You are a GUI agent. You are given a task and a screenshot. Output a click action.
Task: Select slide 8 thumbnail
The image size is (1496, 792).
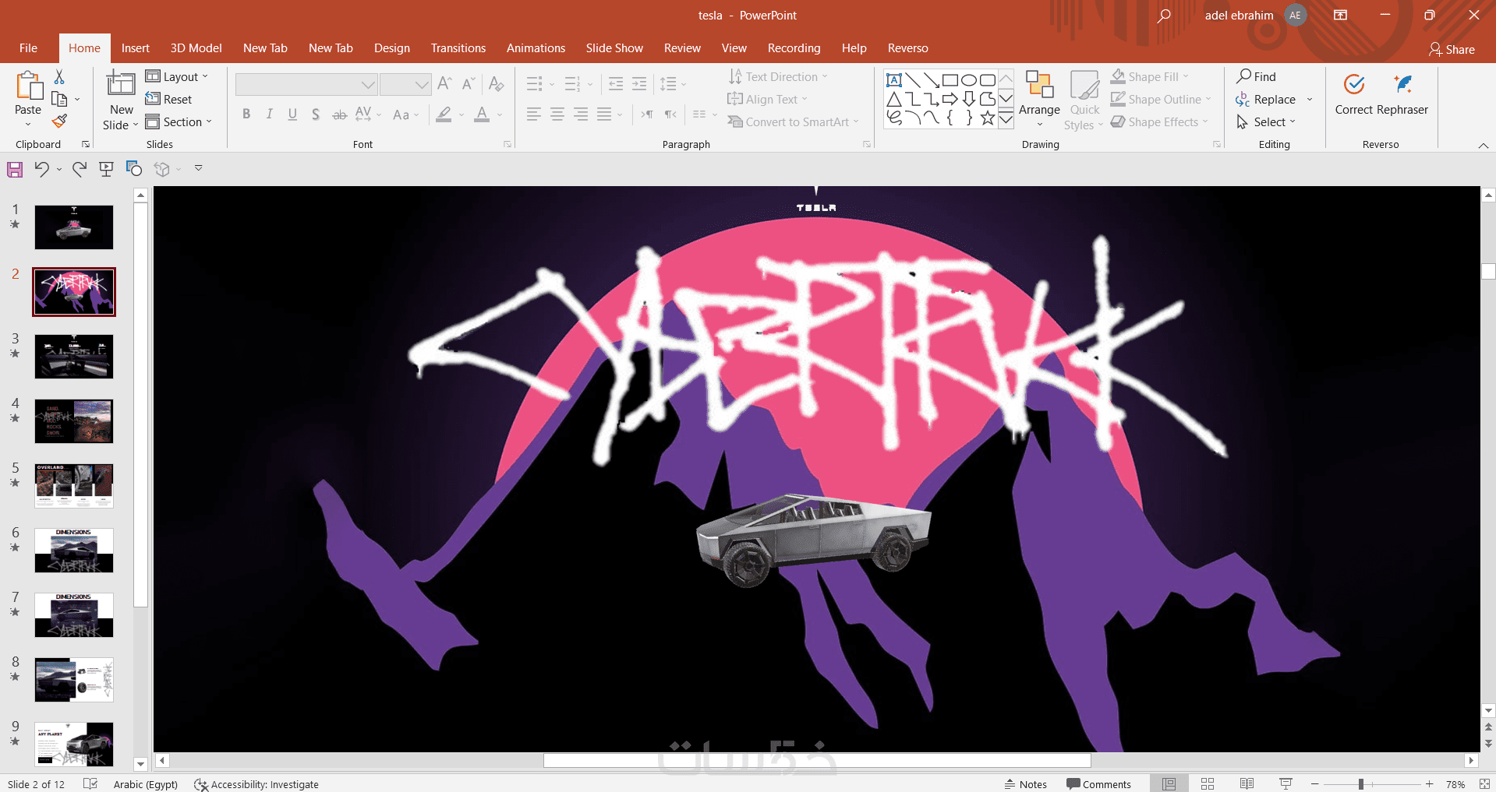click(x=74, y=680)
